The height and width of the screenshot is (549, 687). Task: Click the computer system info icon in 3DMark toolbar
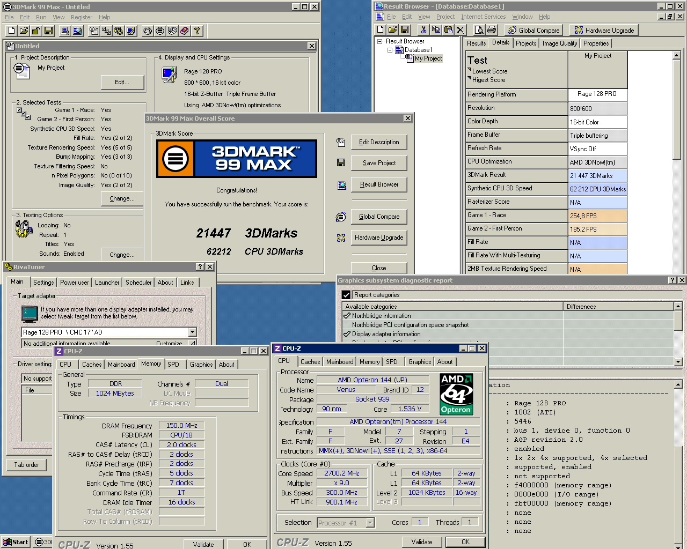(x=65, y=31)
